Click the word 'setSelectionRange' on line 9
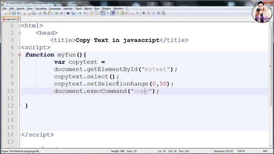 pyautogui.click(x=118, y=84)
